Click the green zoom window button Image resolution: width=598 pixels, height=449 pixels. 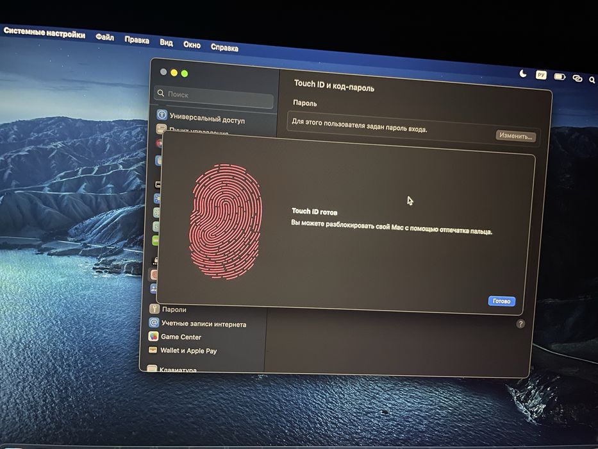[x=185, y=73]
